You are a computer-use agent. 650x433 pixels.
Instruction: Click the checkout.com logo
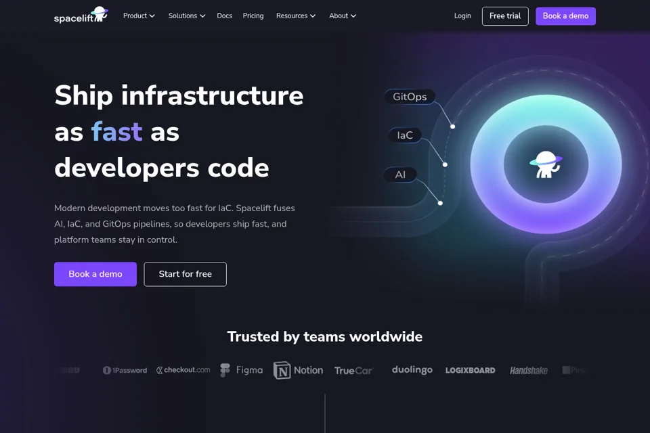click(183, 369)
